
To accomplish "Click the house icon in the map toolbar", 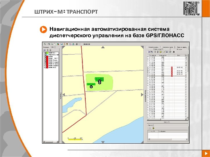I will pos(67,44).
